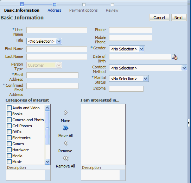
Task: Focus the Email Address input field
Action: click(52, 75)
